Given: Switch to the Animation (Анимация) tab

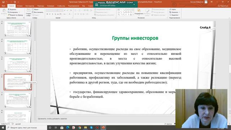Looking at the screenshot, I should click(51, 6).
